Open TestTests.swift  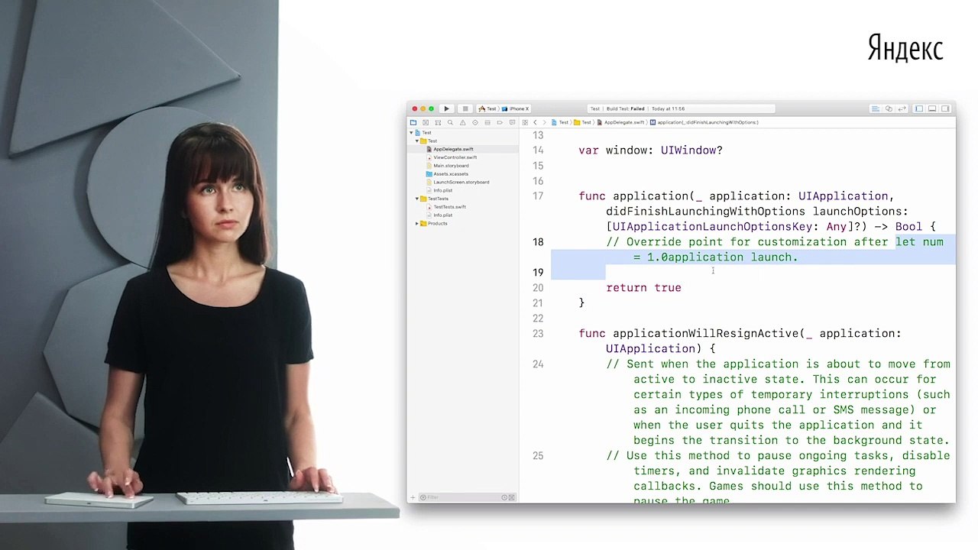point(449,207)
